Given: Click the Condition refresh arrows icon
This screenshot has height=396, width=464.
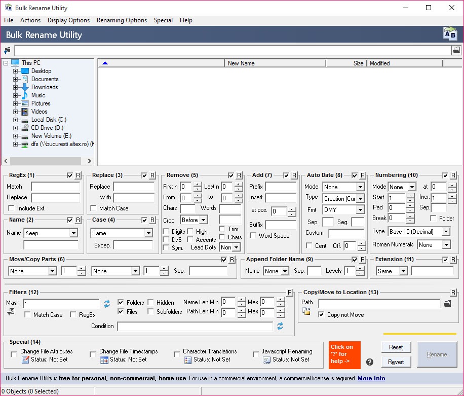Looking at the screenshot, I should pos(280,326).
